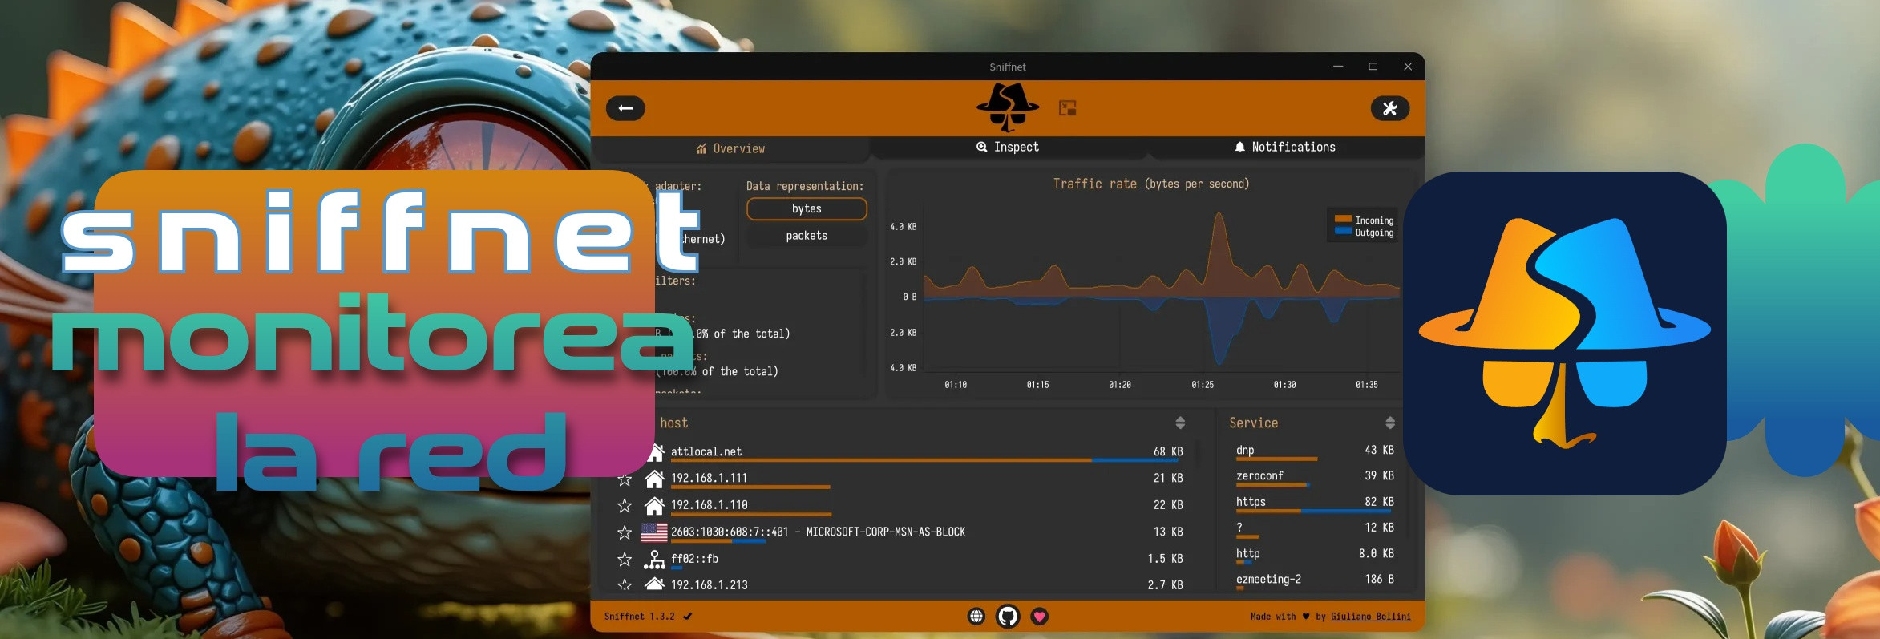The height and width of the screenshot is (639, 1880).
Task: Open the GitHub repository icon in the footer
Action: pyautogui.click(x=1008, y=617)
